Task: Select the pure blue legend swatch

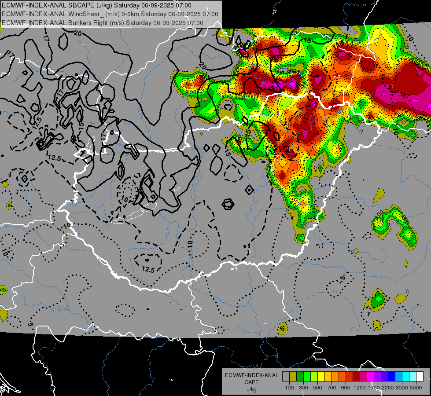Action: point(392,377)
